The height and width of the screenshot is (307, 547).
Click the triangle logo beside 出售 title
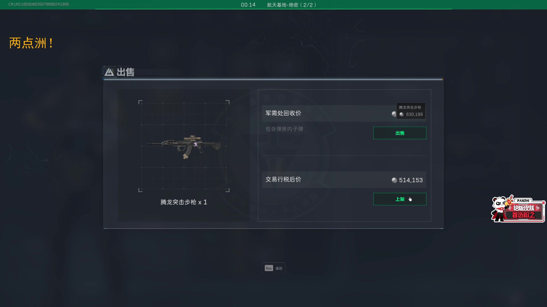tap(109, 72)
